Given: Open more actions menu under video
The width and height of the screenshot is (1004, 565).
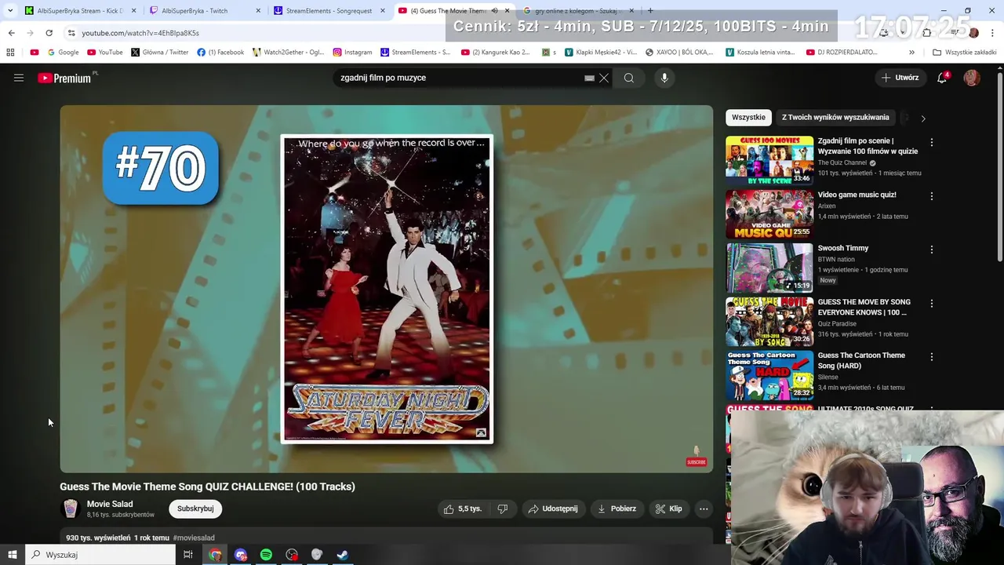Looking at the screenshot, I should pos(704,508).
